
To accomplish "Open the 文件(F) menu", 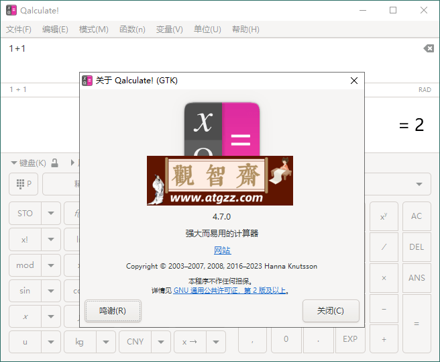I will click(19, 30).
